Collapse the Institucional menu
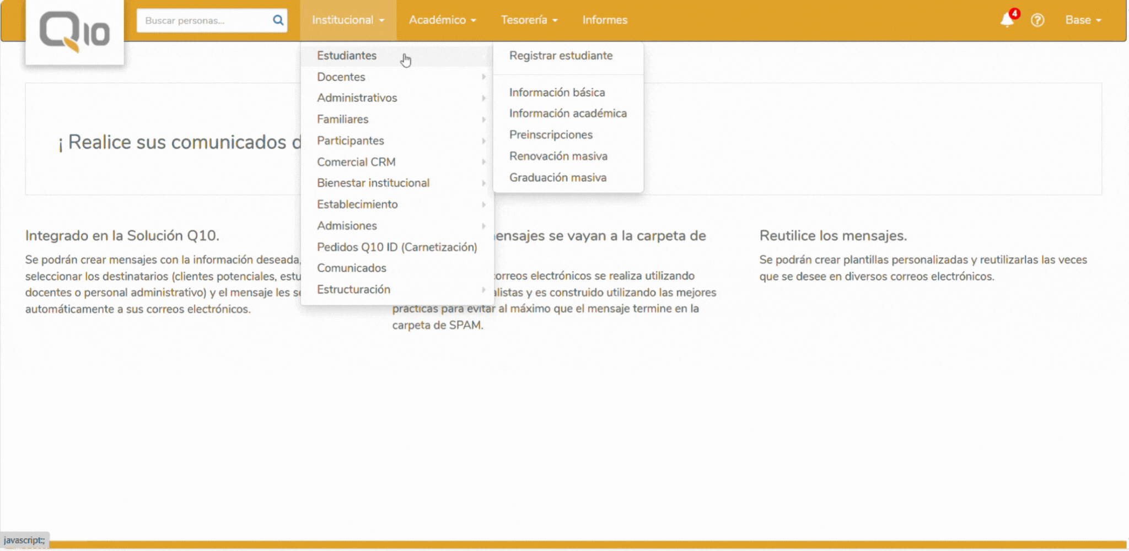The image size is (1129, 551). point(348,20)
